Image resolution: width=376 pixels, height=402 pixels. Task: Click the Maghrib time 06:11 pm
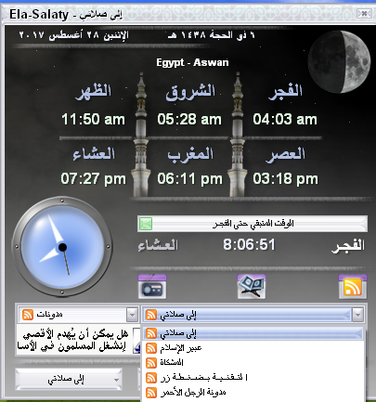pyautogui.click(x=189, y=179)
